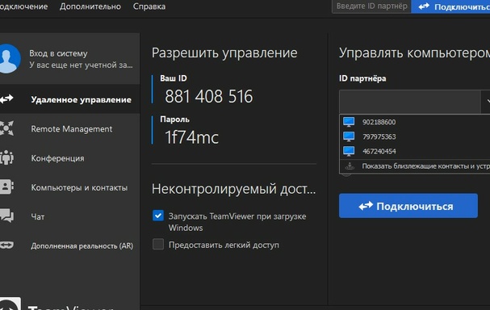The height and width of the screenshot is (310, 490).
Task: Open the Дополненная реальность (AR) icon
Action: (6, 245)
